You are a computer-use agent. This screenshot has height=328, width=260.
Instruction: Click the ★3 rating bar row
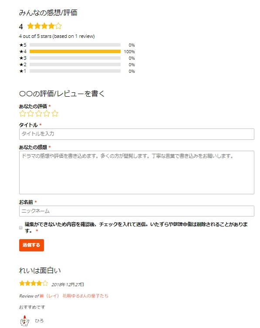pyautogui.click(x=77, y=58)
